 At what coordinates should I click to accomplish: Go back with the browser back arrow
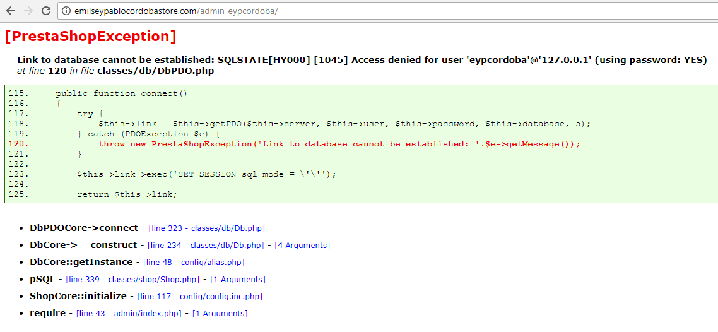(11, 11)
